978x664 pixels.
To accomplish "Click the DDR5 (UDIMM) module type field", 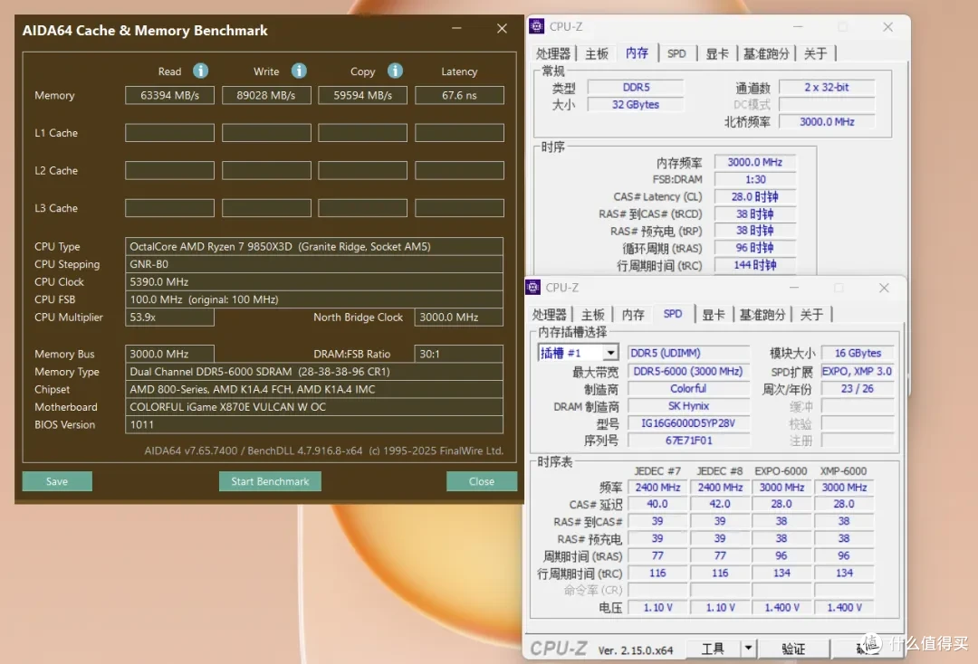I will pos(688,353).
